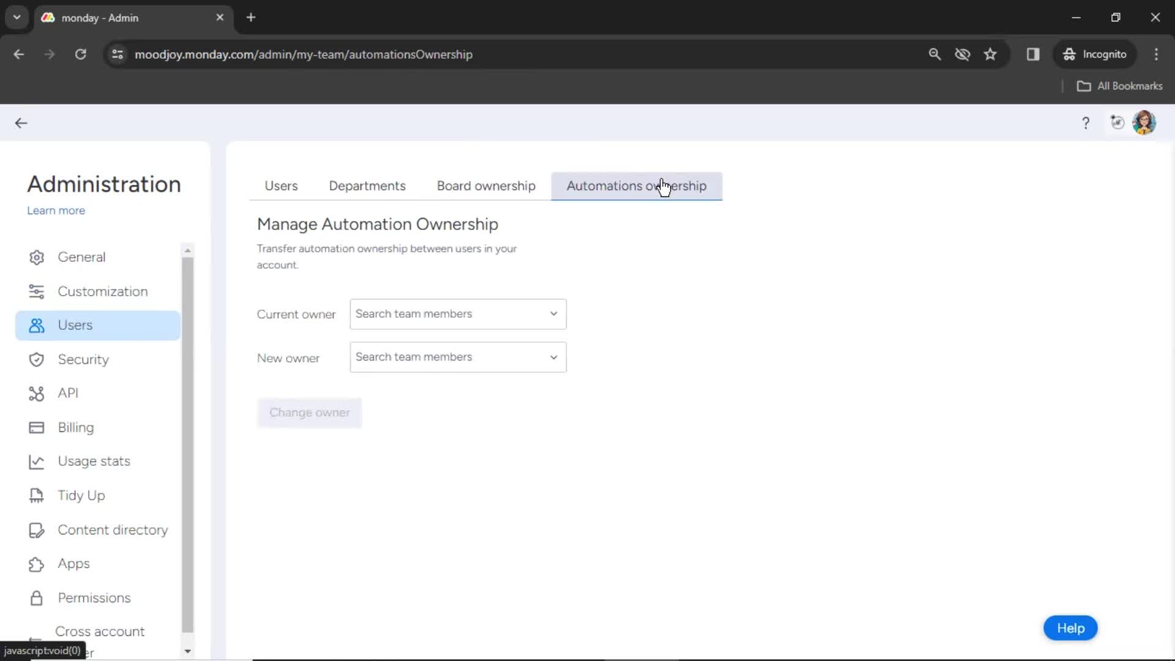Scroll down the admin sidebar
This screenshot has width=1175, height=661.
tap(187, 651)
